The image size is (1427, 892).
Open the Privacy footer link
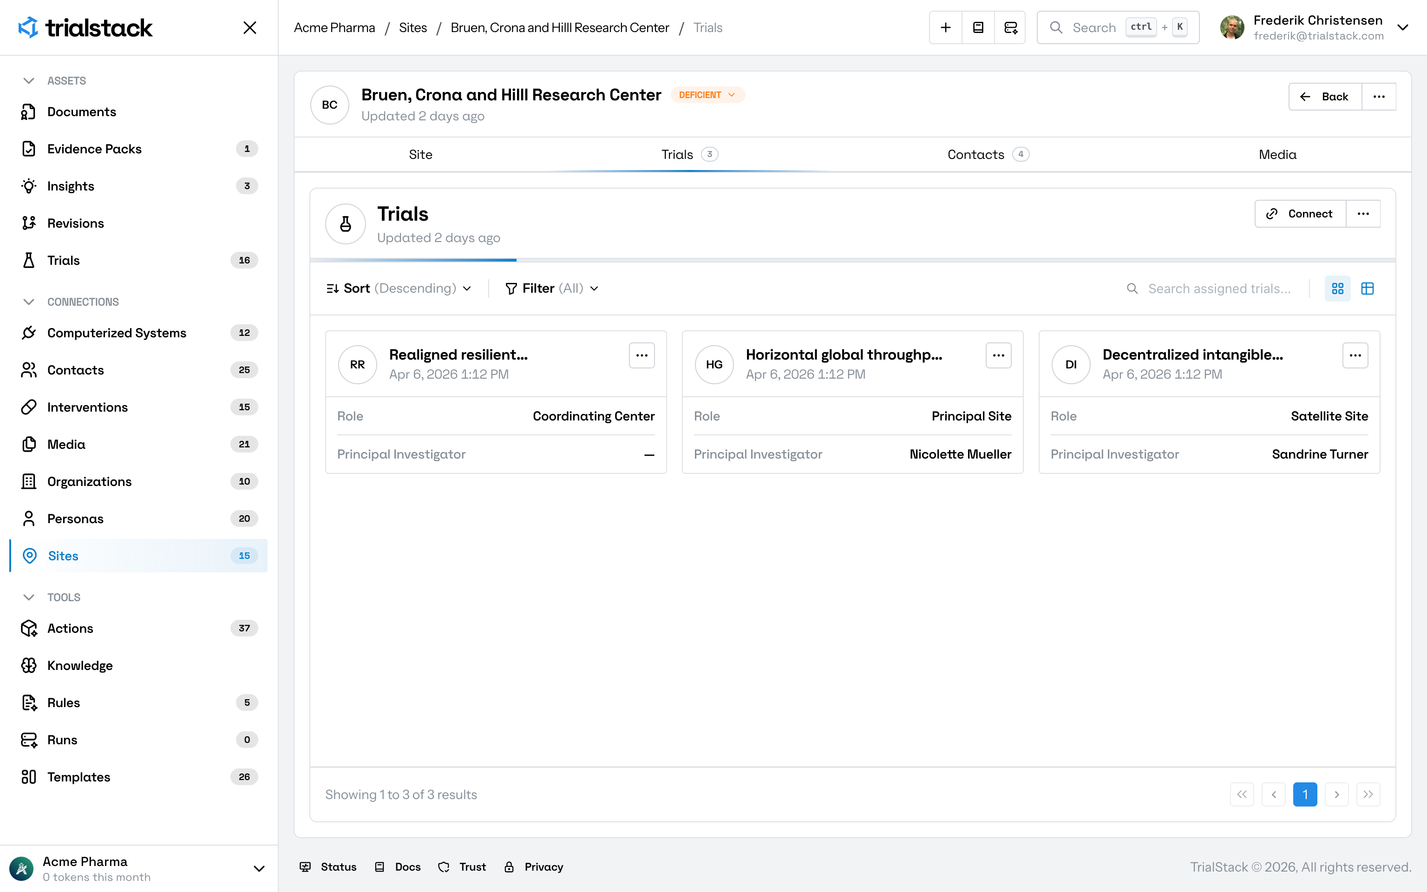[534, 867]
